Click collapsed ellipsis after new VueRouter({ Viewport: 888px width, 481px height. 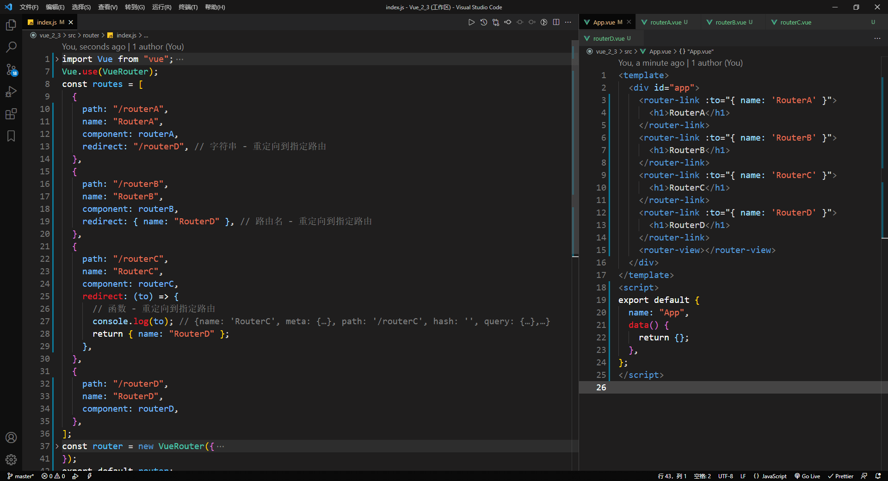pyautogui.click(x=221, y=446)
